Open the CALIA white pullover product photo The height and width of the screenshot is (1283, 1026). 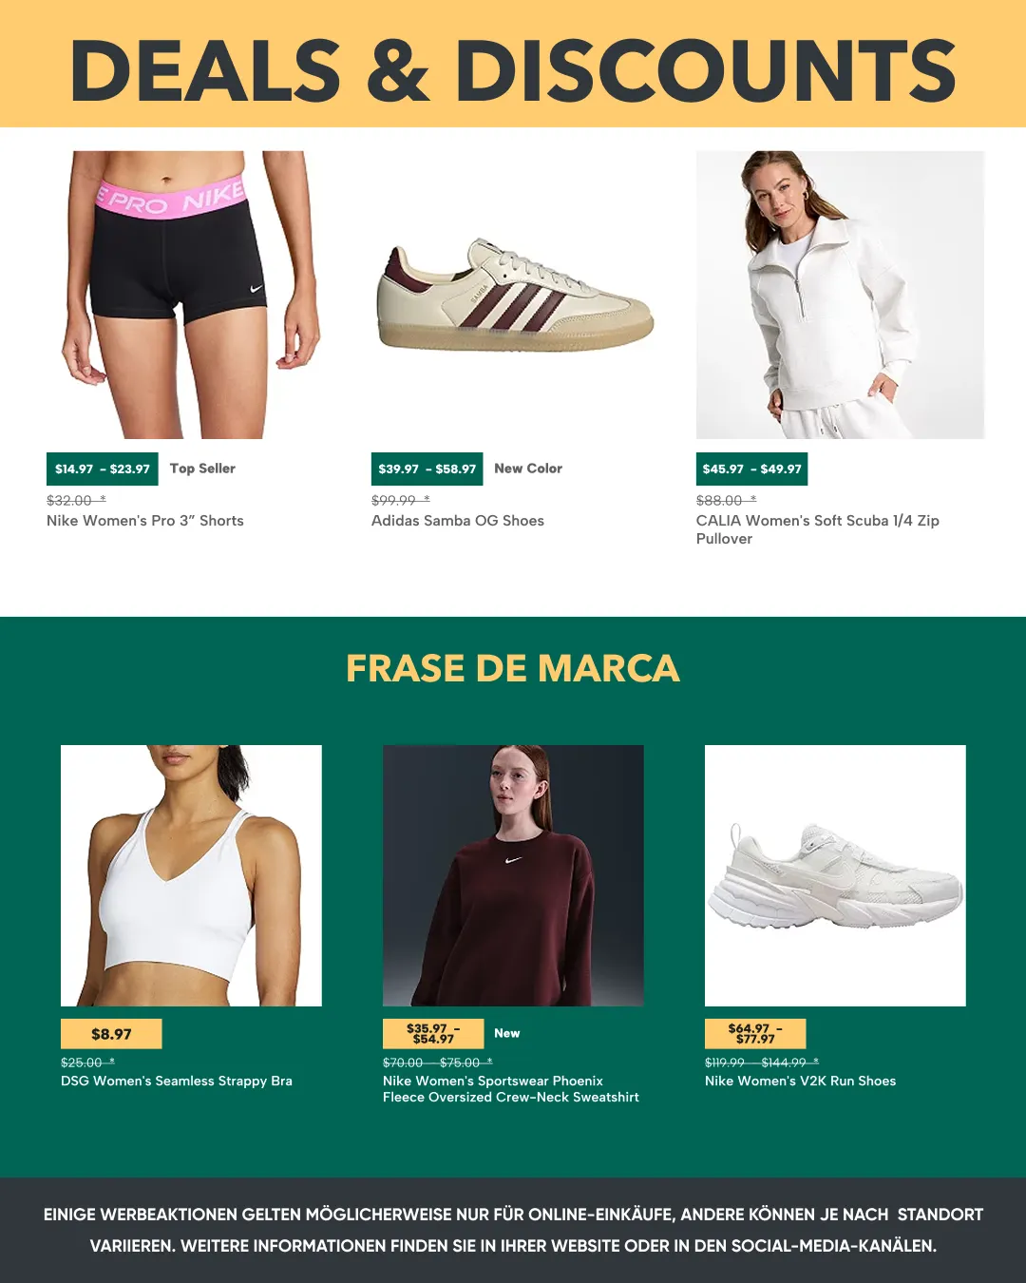[x=840, y=295]
